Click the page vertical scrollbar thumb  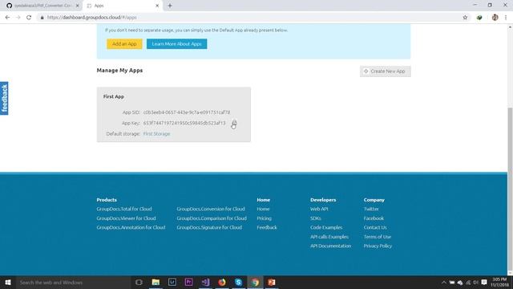510,189
